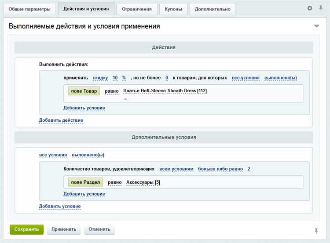Image resolution: width=330 pixels, height=243 pixels.
Task: Switch to the 'Общие параметры' tab
Action: (x=29, y=9)
